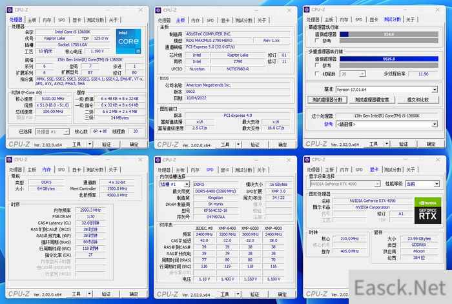The image size is (452, 304).
Task: Click the Socket 1700 LGA field
Action: pos(72,45)
